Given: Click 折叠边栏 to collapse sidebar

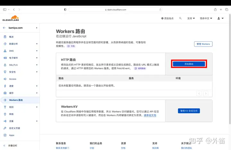Looking at the screenshot, I should click(x=13, y=146).
